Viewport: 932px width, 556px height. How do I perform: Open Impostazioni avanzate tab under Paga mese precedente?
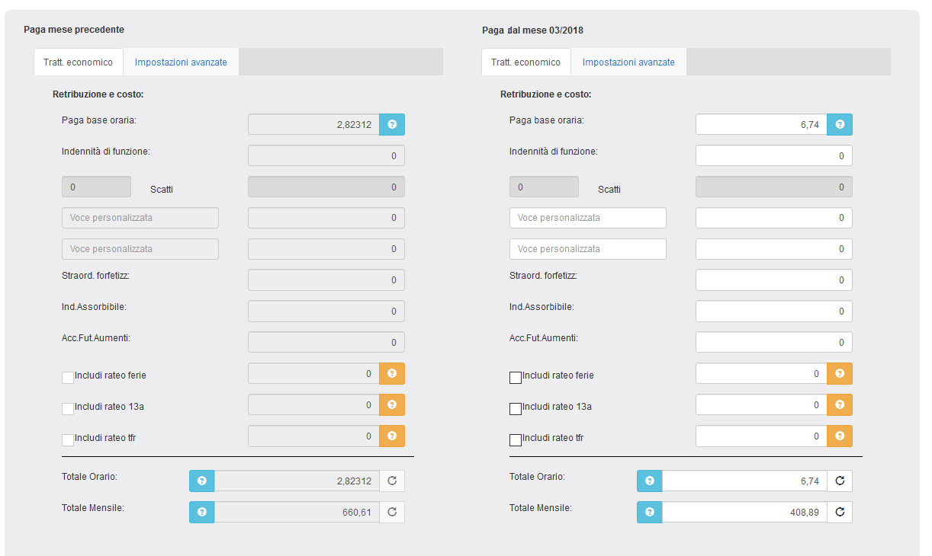click(181, 62)
